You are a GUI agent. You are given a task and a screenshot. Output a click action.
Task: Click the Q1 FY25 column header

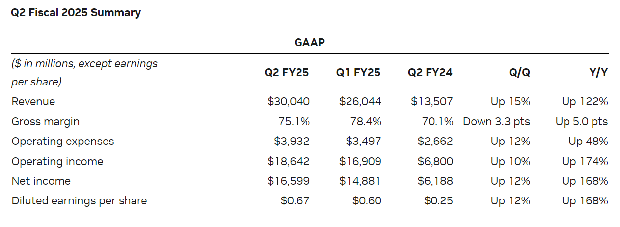click(358, 73)
